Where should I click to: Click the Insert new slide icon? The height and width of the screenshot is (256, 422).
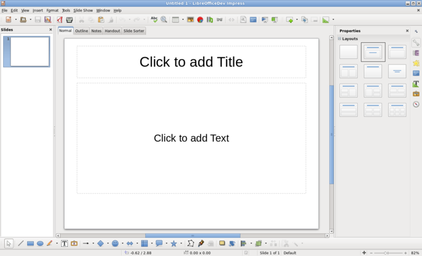tap(289, 20)
